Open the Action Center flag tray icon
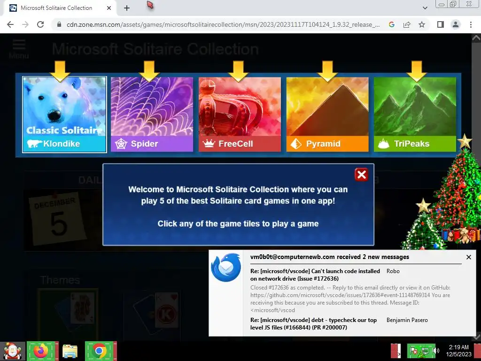 (x=414, y=351)
